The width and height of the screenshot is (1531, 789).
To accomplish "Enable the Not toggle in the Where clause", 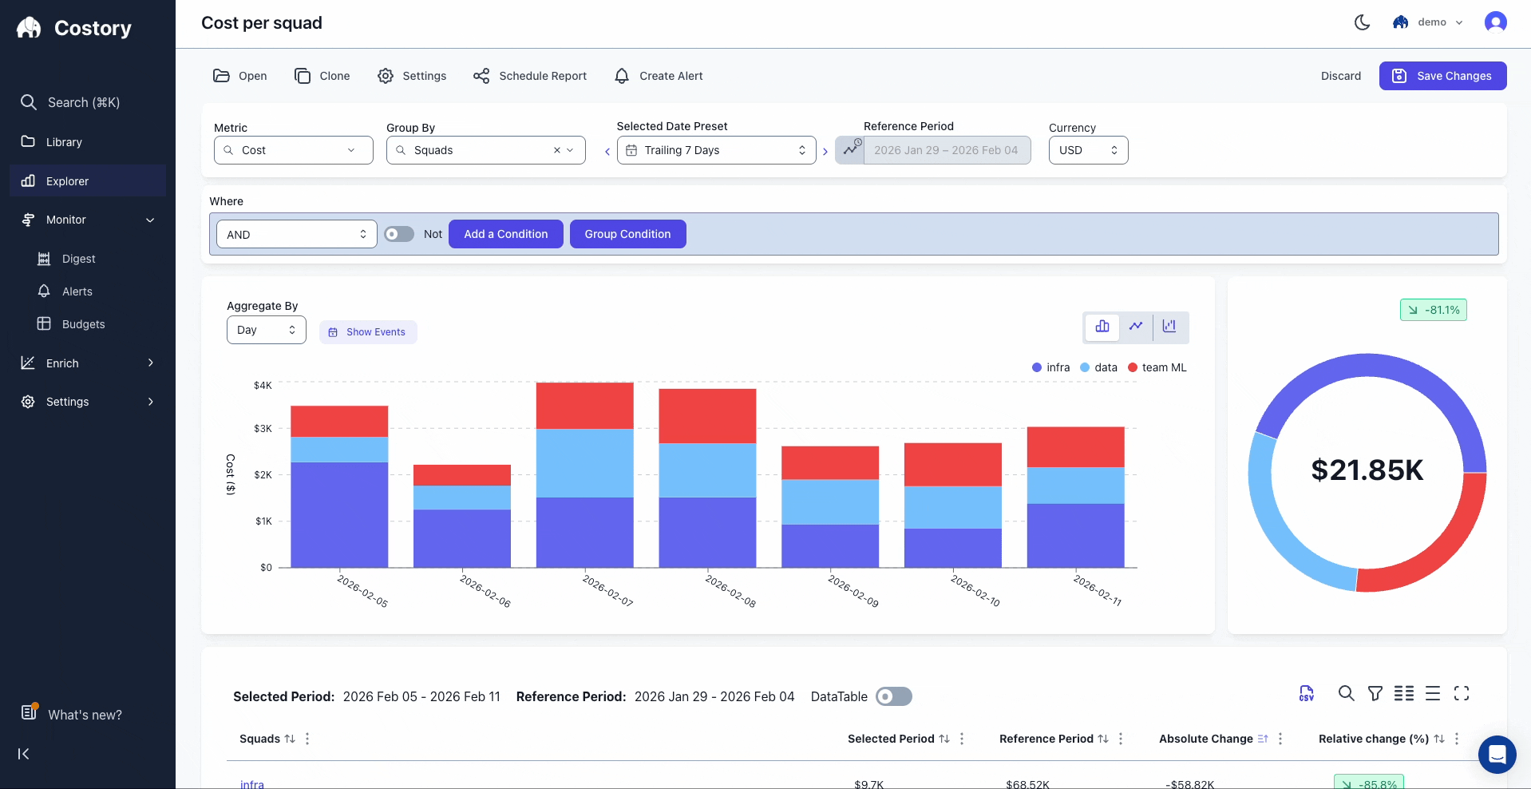I will [398, 234].
